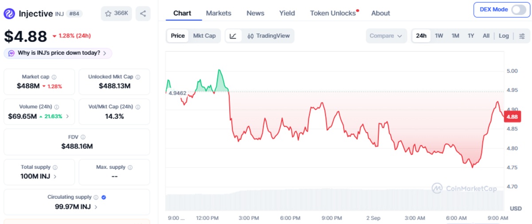
Task: Click the USD currency label on chart
Action: coord(516,208)
